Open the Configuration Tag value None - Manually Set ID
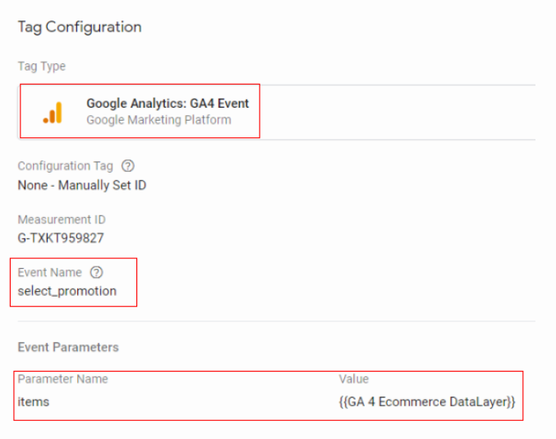Image resolution: width=556 pixels, height=439 pixels. coord(82,185)
